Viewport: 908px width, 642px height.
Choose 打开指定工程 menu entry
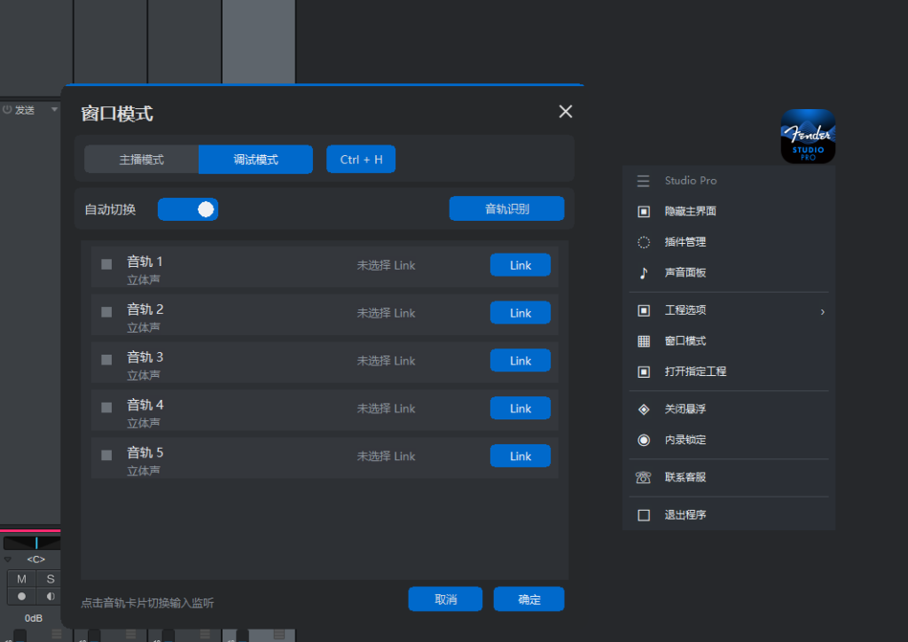tap(729, 372)
